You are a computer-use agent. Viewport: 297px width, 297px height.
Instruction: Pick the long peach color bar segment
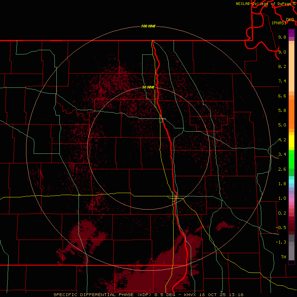coord(291,68)
